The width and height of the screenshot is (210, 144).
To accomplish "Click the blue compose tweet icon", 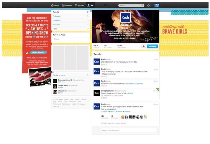I will click(x=157, y=5).
